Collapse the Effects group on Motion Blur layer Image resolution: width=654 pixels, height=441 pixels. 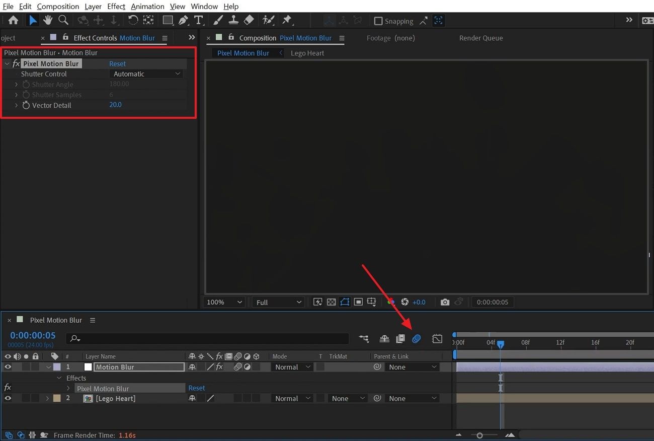(59, 378)
